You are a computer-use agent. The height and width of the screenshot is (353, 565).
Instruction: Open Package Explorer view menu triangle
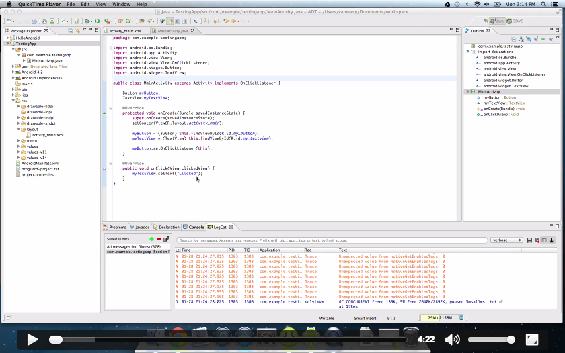tap(84, 30)
